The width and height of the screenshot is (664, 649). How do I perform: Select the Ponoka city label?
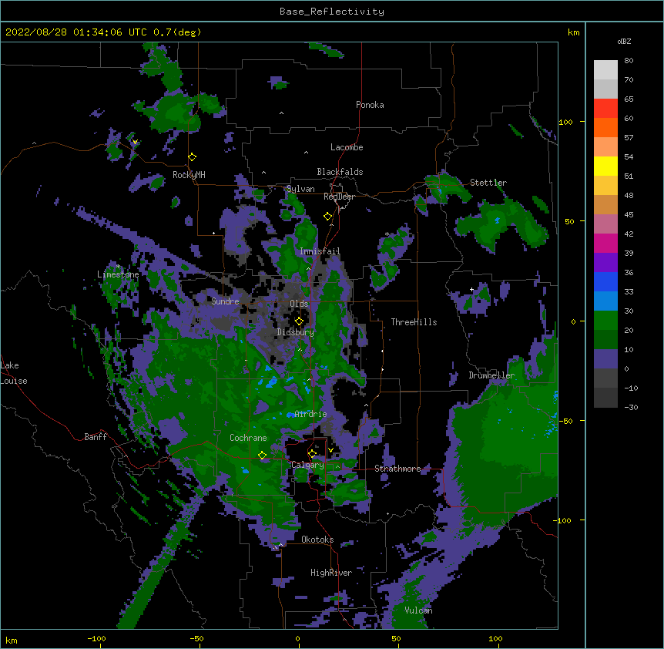(370, 105)
